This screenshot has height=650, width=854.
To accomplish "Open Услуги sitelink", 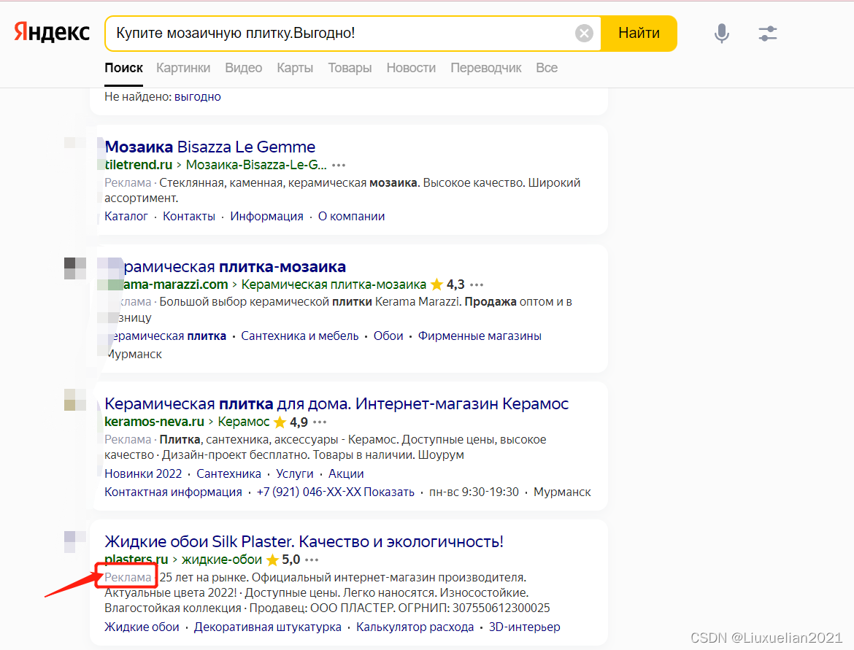I will 295,473.
